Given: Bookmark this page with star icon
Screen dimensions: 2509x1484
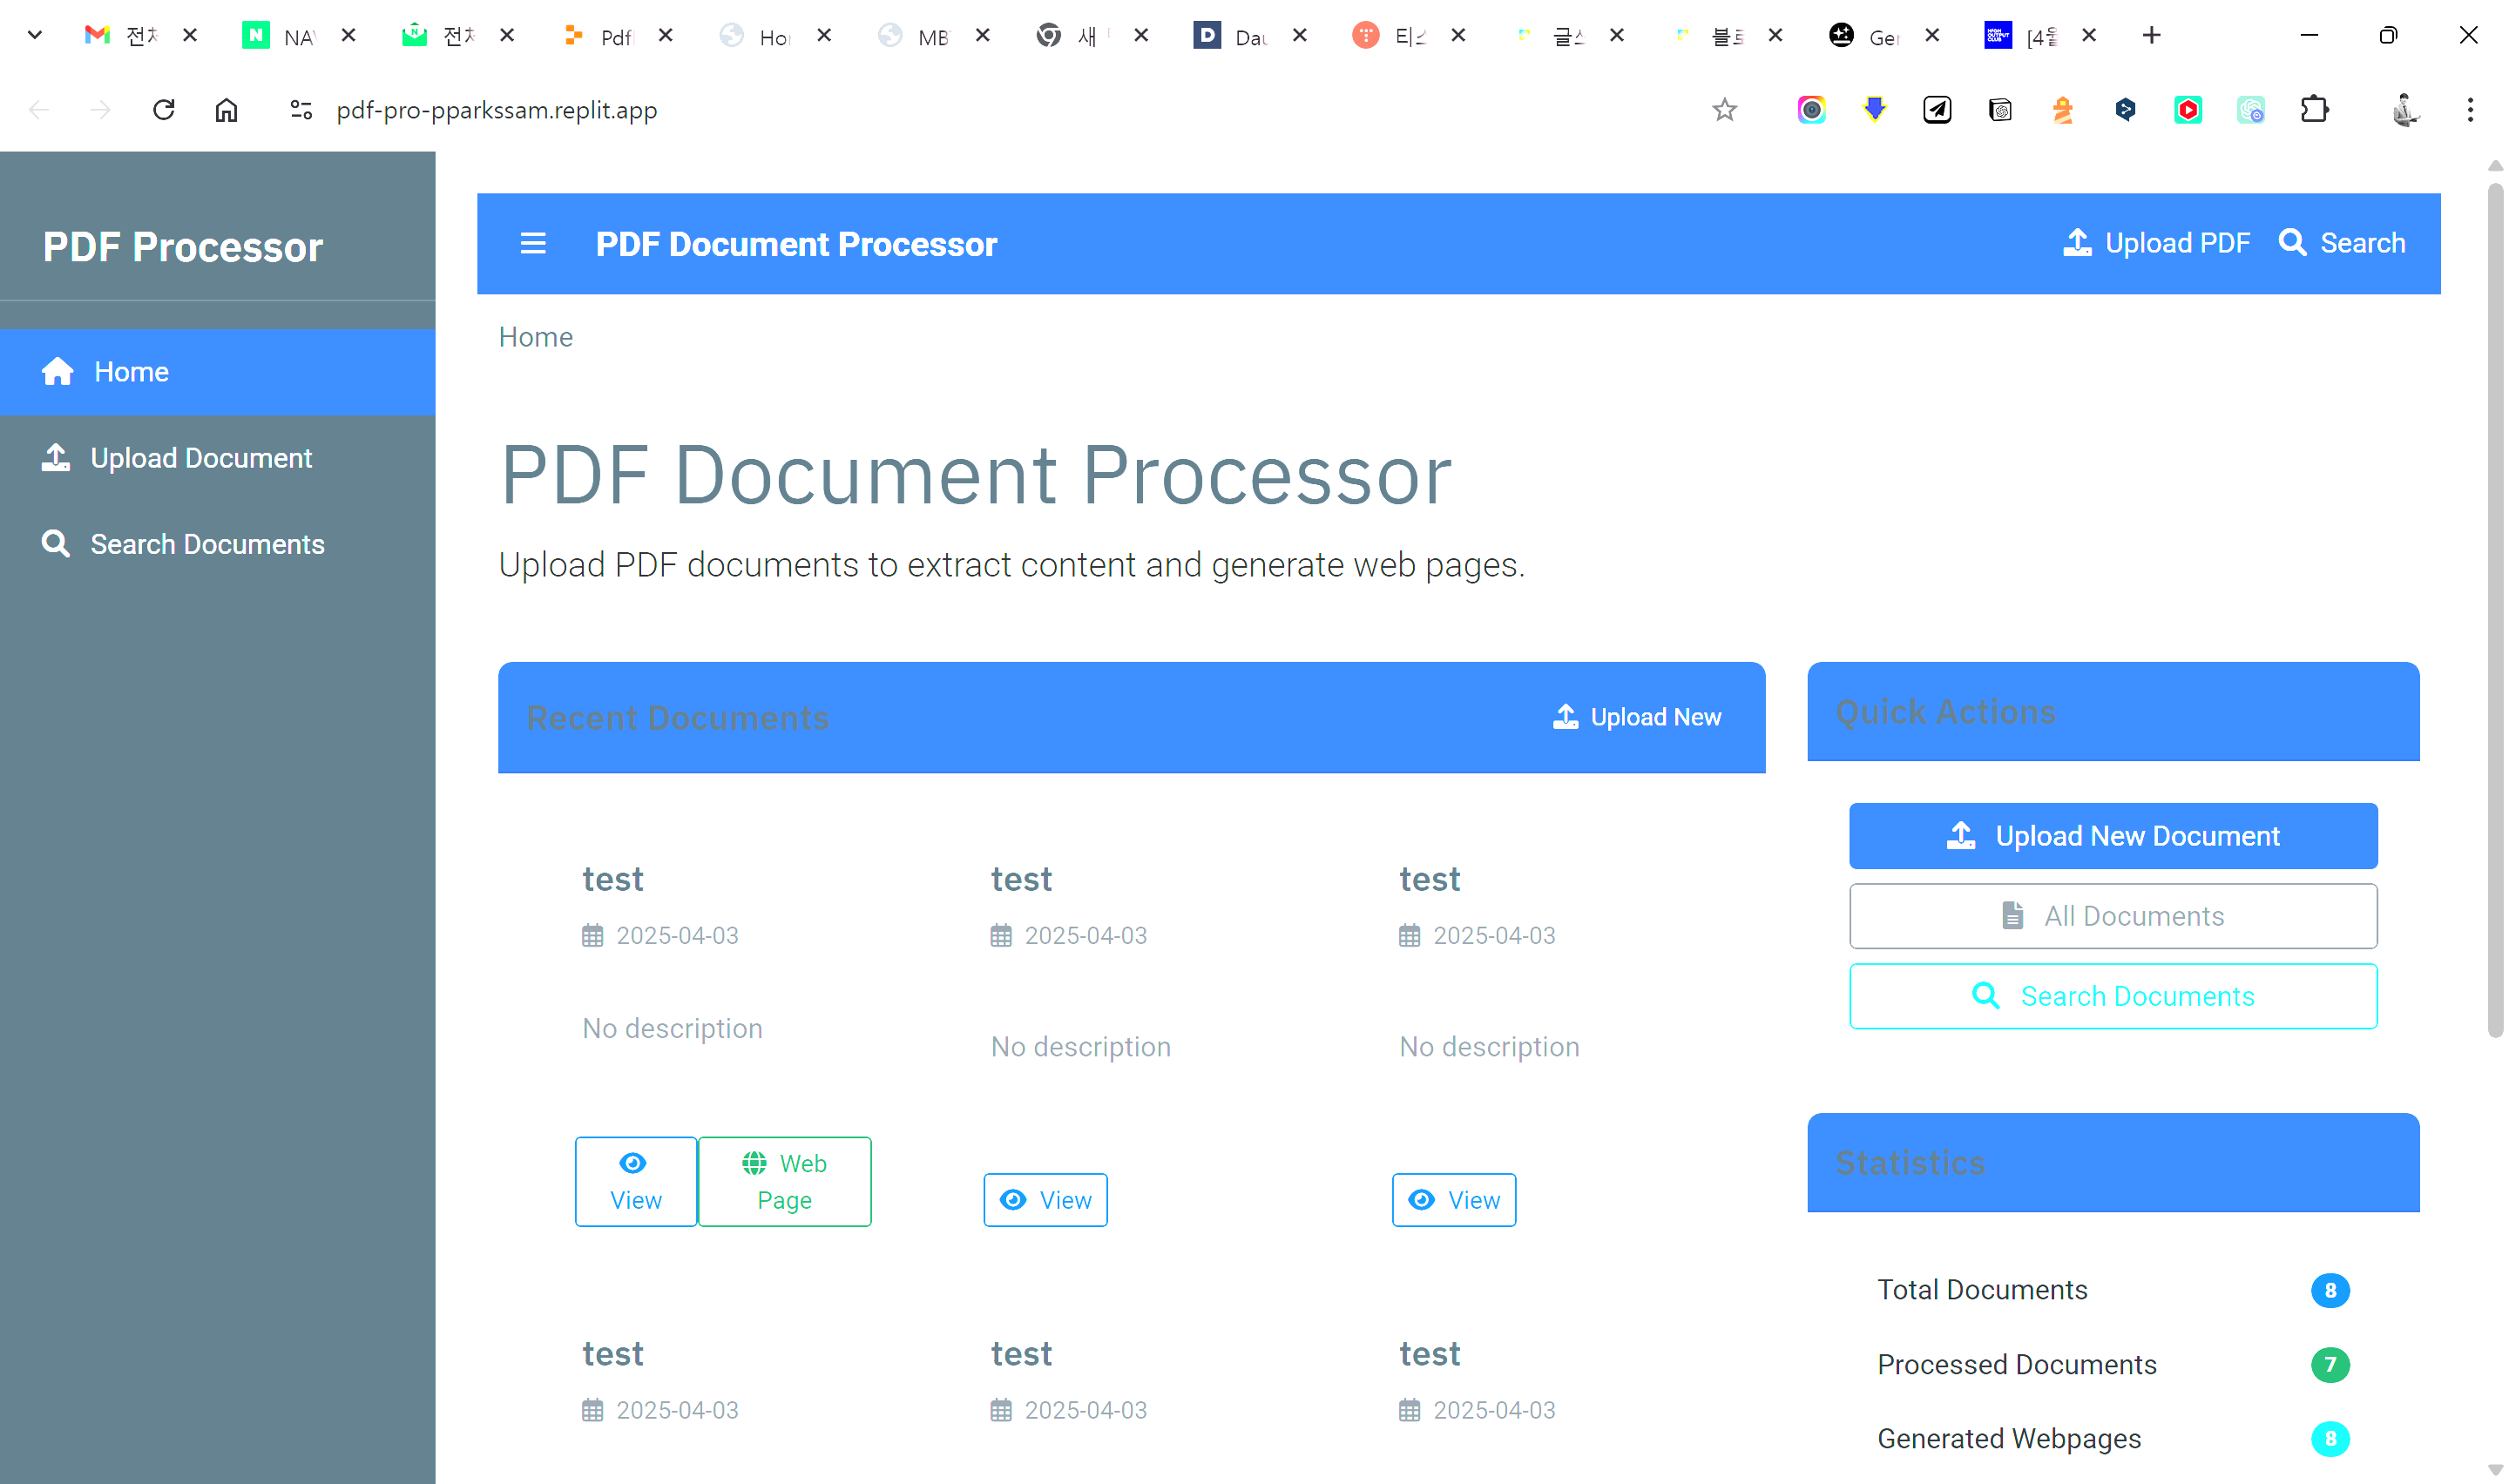Looking at the screenshot, I should click(1724, 110).
